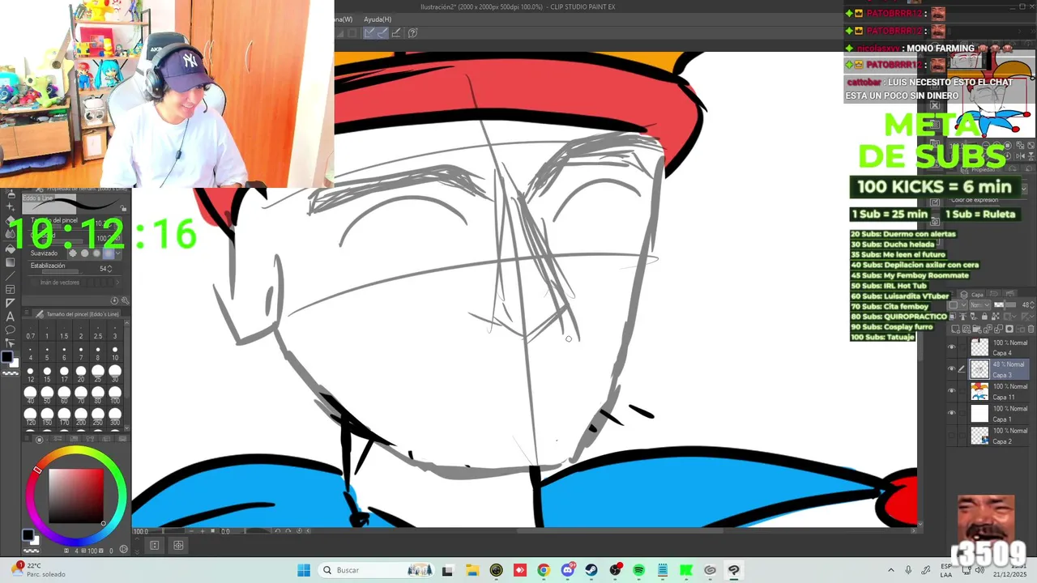Hide the Capa 3 layer
Viewport: 1037px width, 583px height.
pos(952,369)
